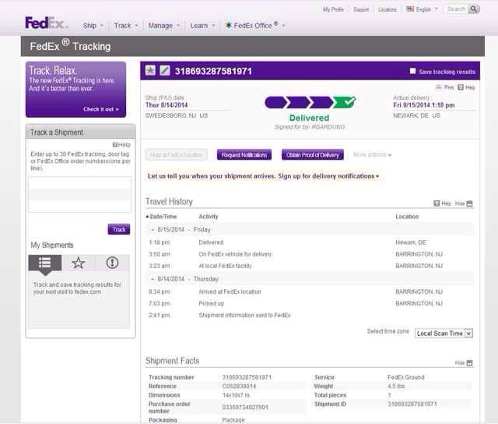Collapse the 8/15/2014 Friday history group
The width and height of the screenshot is (498, 424).
[x=153, y=230]
